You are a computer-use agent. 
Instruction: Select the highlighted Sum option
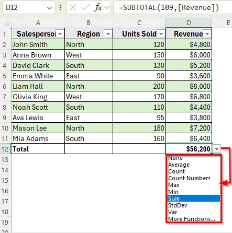(x=194, y=199)
